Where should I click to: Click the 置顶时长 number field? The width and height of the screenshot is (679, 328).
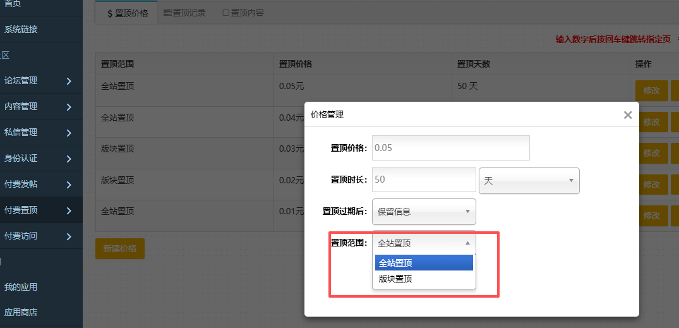point(424,179)
